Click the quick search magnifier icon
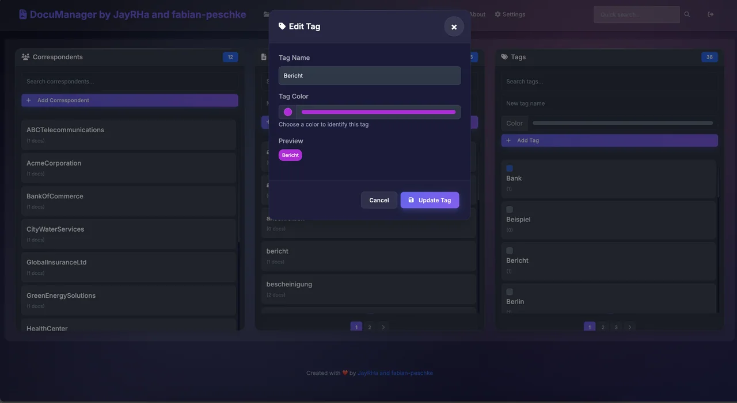Image resolution: width=737 pixels, height=403 pixels. click(687, 14)
